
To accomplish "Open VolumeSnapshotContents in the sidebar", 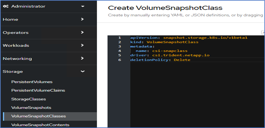I will [40, 125].
